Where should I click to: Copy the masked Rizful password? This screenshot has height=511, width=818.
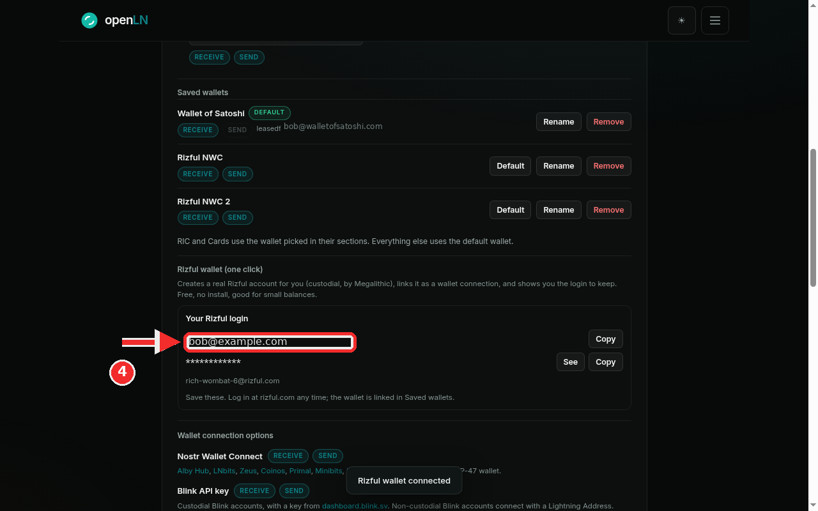point(605,362)
